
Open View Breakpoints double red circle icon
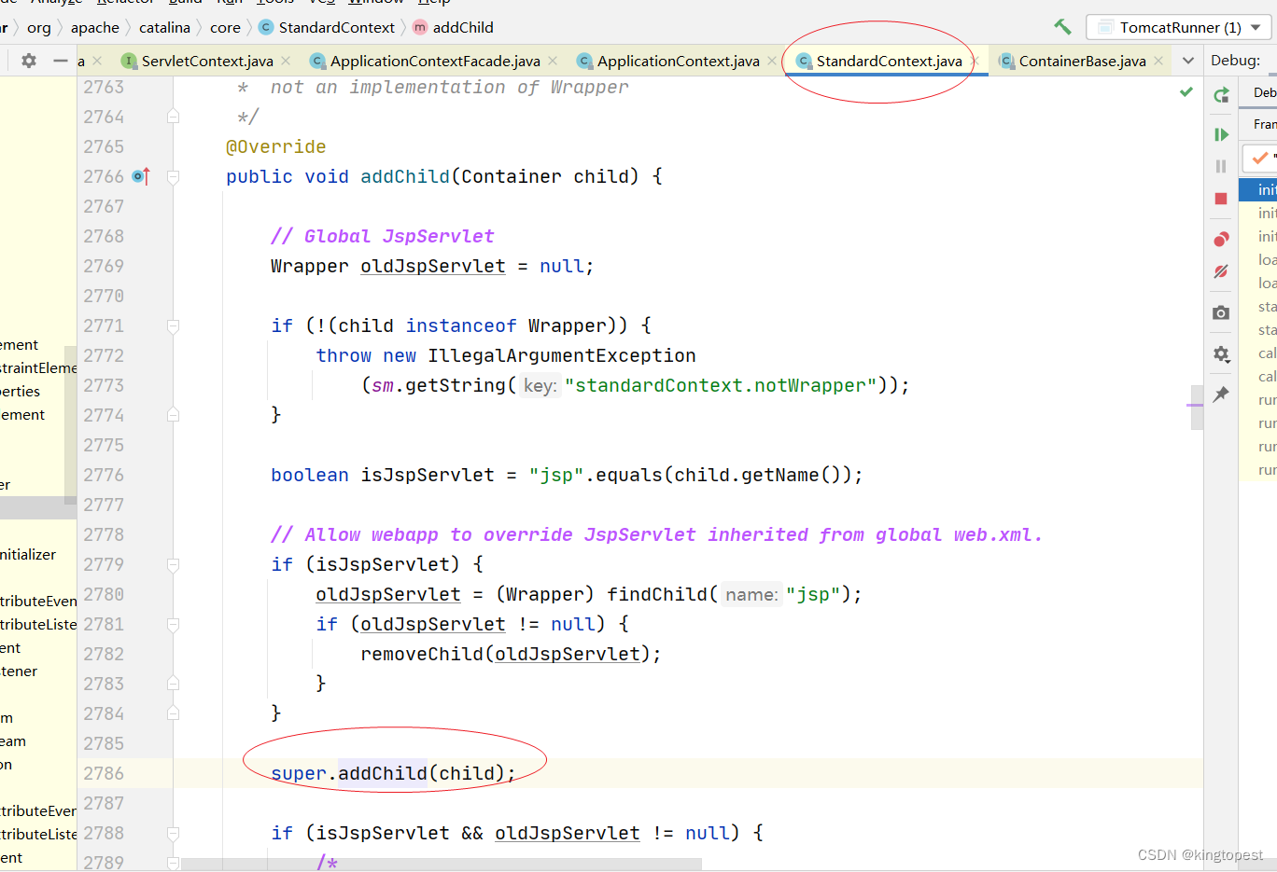[1221, 239]
